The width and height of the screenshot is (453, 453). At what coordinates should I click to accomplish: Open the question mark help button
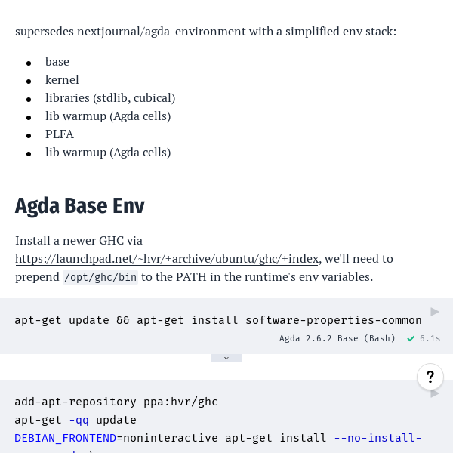tap(430, 377)
